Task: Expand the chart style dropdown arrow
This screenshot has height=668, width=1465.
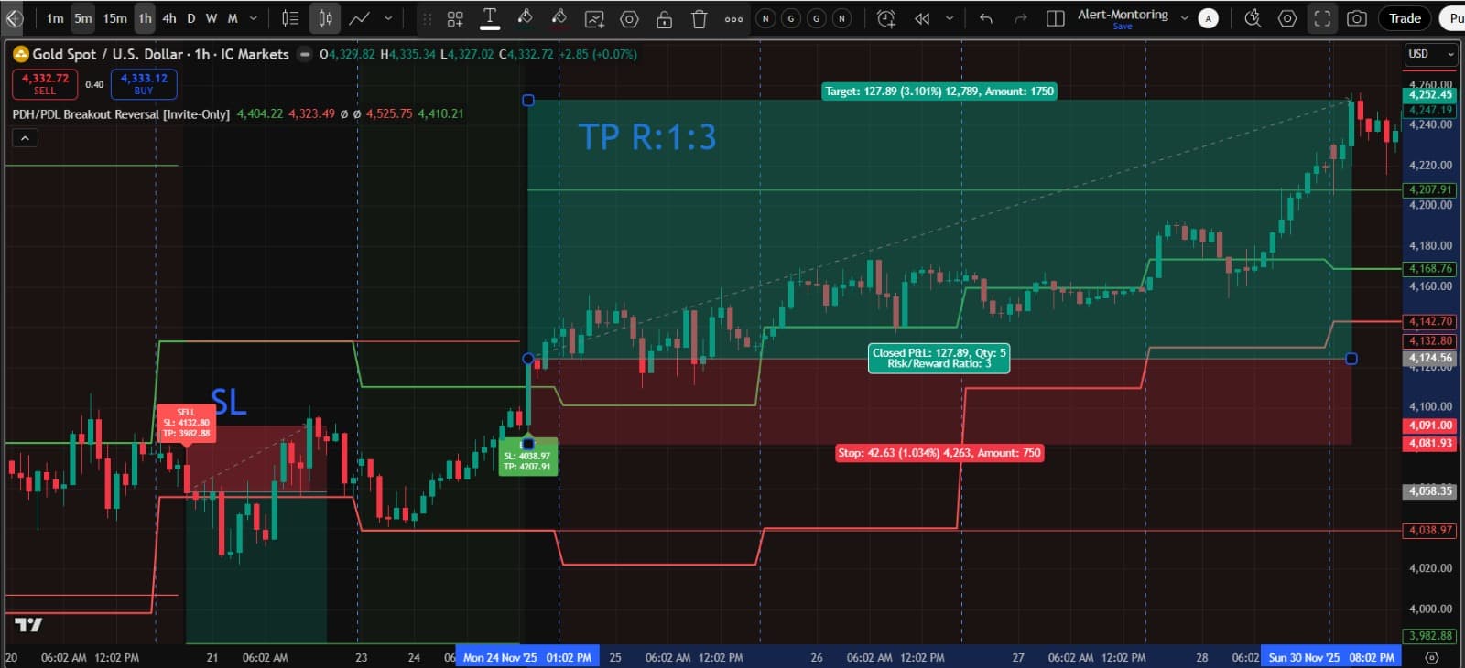Action: pos(388,18)
